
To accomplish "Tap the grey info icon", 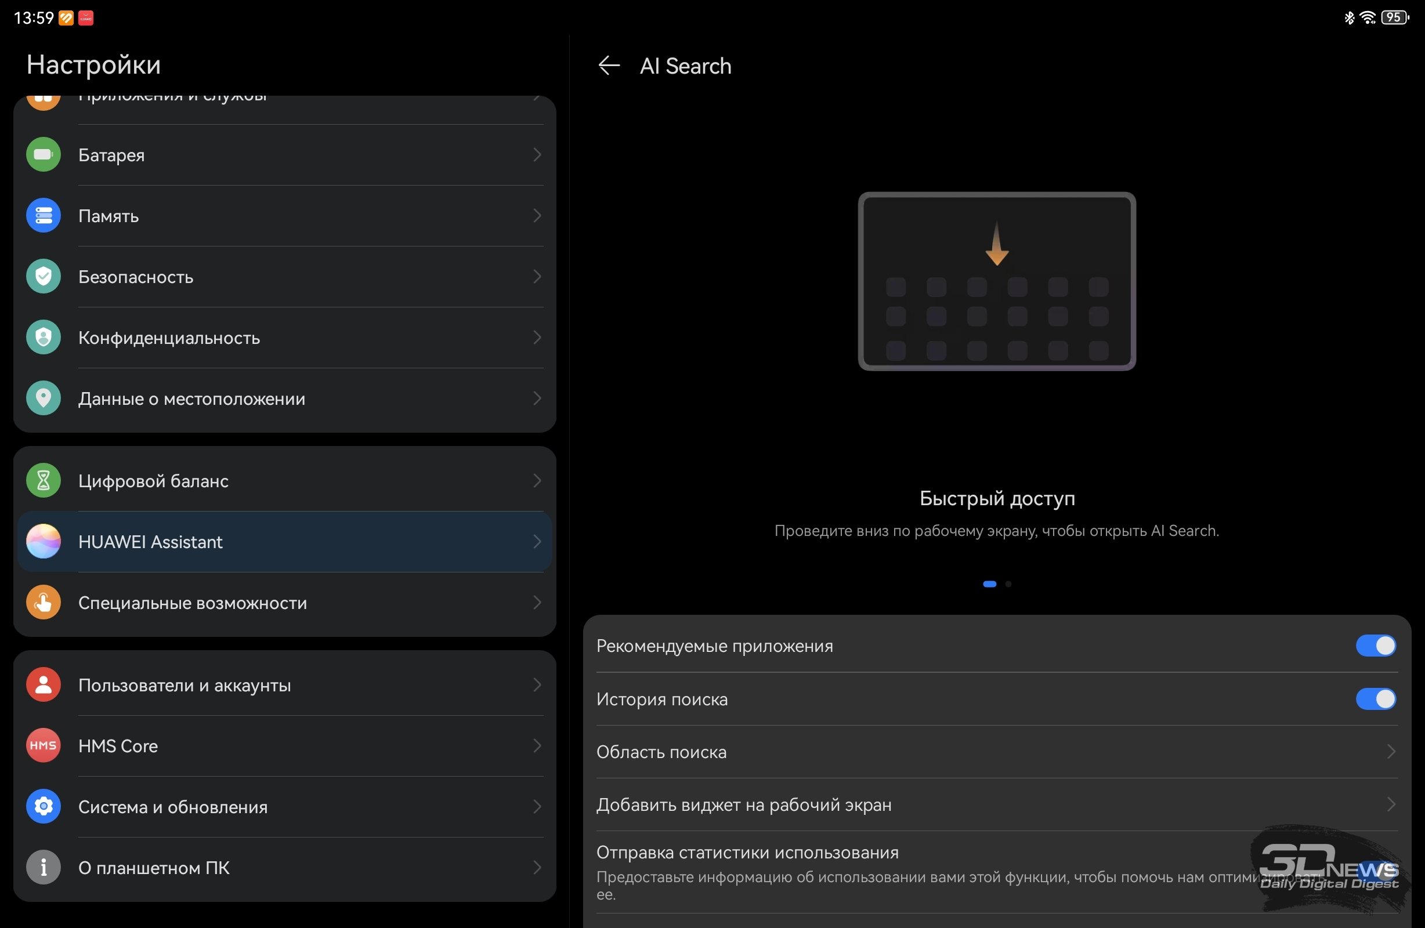I will tap(43, 868).
